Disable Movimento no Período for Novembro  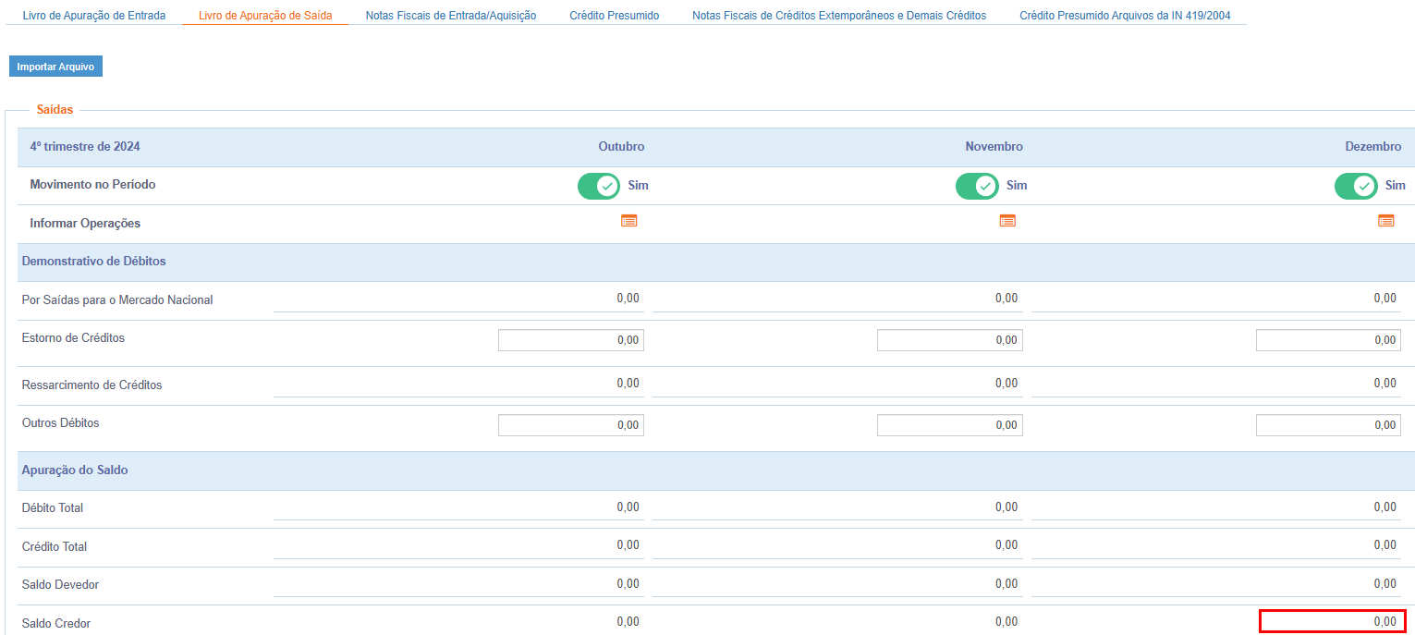[977, 186]
